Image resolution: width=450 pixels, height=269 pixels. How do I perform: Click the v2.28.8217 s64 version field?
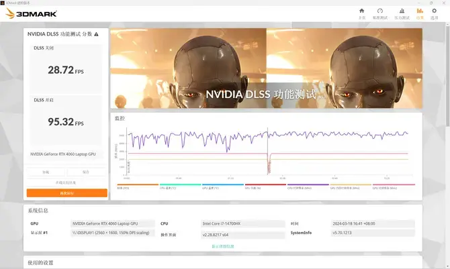point(243,235)
